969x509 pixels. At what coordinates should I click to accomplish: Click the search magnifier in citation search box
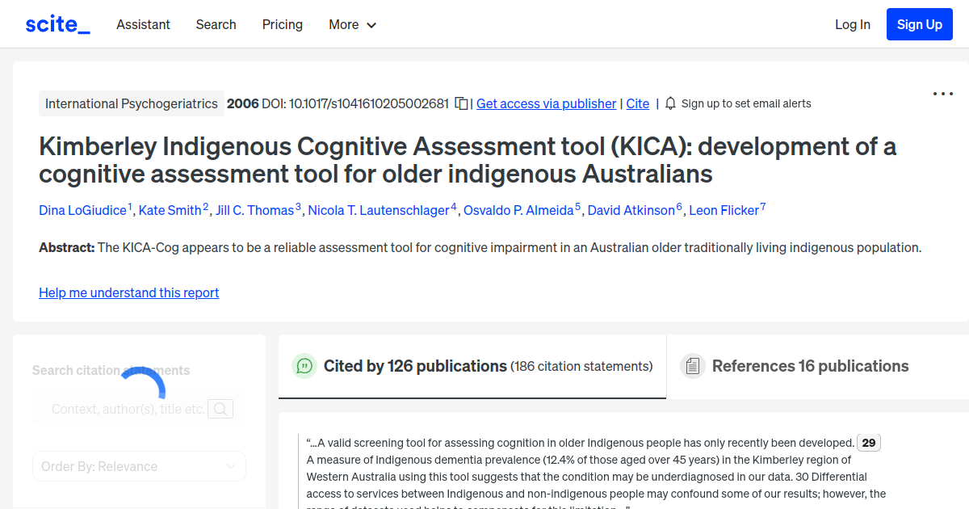pos(220,409)
